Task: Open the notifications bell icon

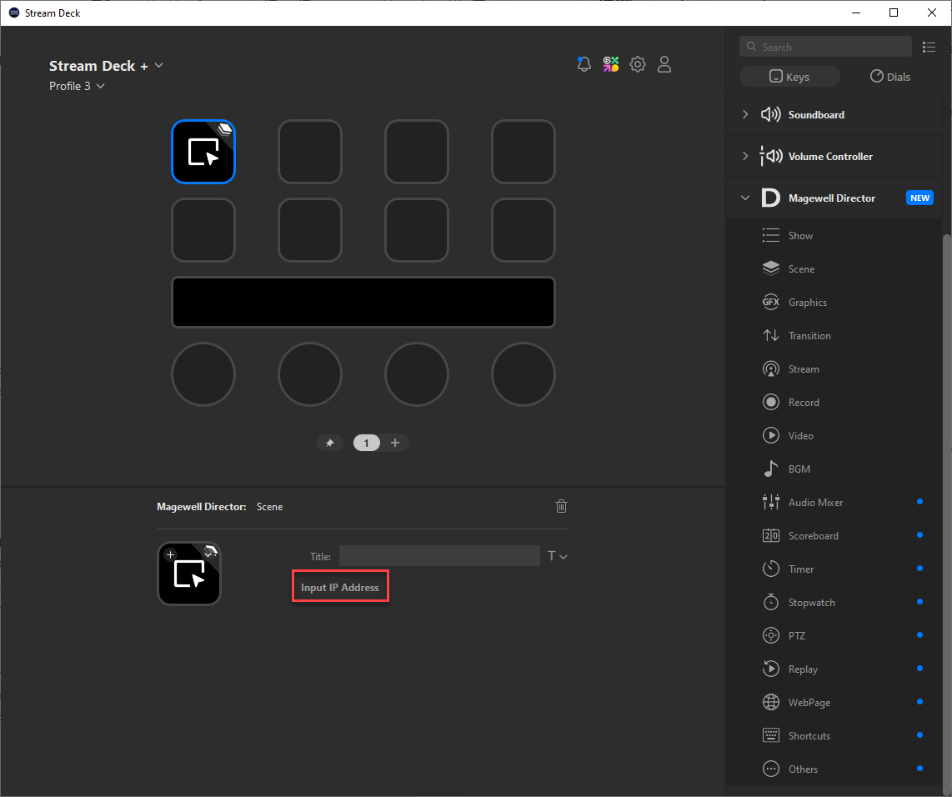Action: point(584,64)
